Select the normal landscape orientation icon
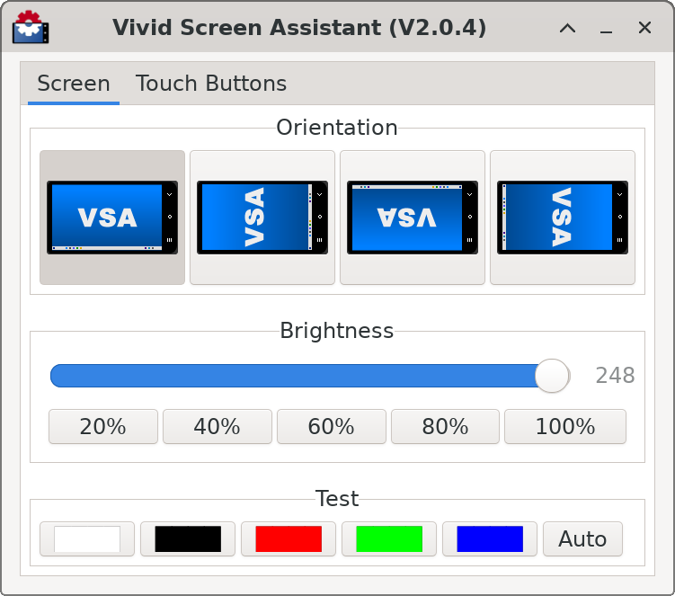The width and height of the screenshot is (675, 596). (112, 218)
